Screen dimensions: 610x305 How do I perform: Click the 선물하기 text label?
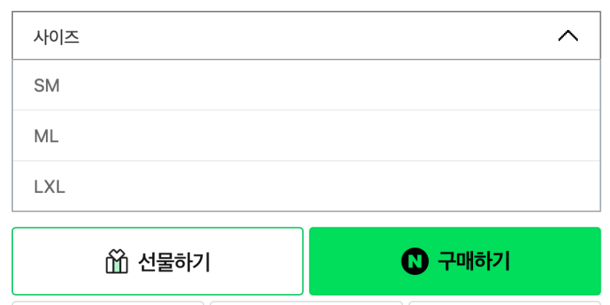click(174, 262)
